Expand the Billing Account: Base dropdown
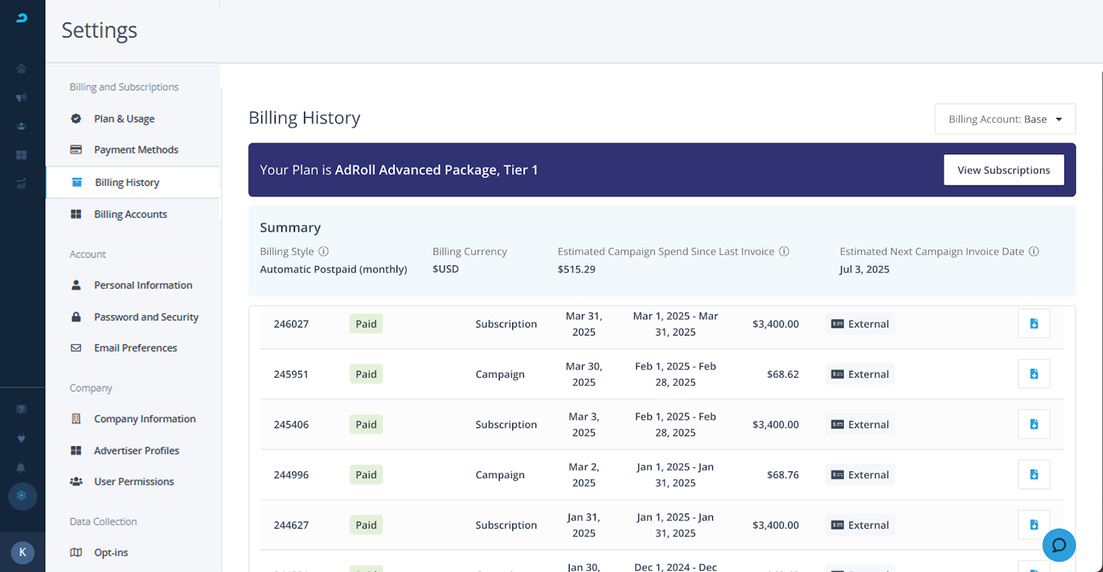 (x=1005, y=119)
